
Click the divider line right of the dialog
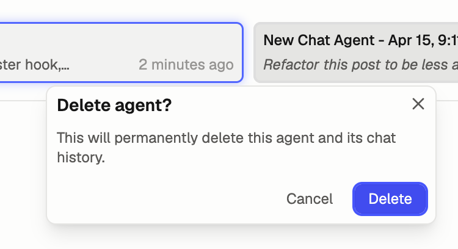[x=447, y=101]
